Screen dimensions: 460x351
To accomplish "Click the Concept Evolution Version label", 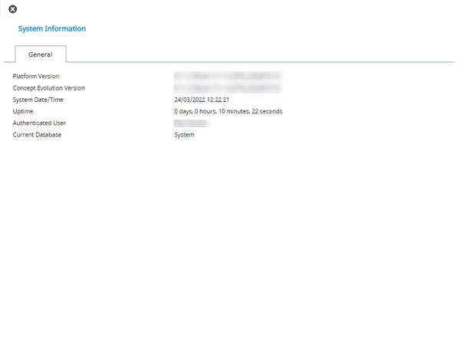I will (x=49, y=88).
